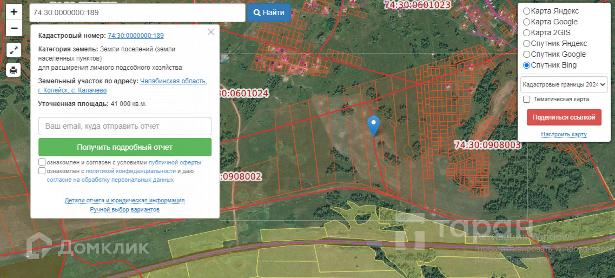Select Спутник Google satellite layer
Viewport: 615px width, 278px height.
(x=527, y=54)
